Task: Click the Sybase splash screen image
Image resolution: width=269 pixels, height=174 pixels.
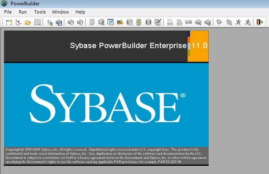Action: coord(106,98)
